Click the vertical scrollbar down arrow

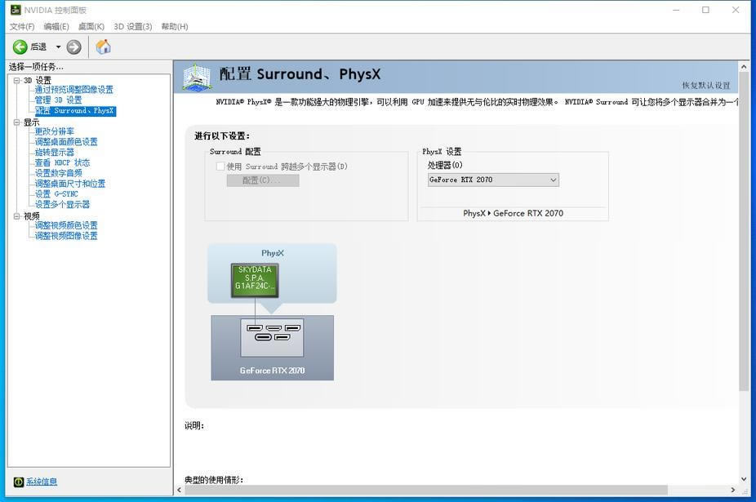[744, 479]
